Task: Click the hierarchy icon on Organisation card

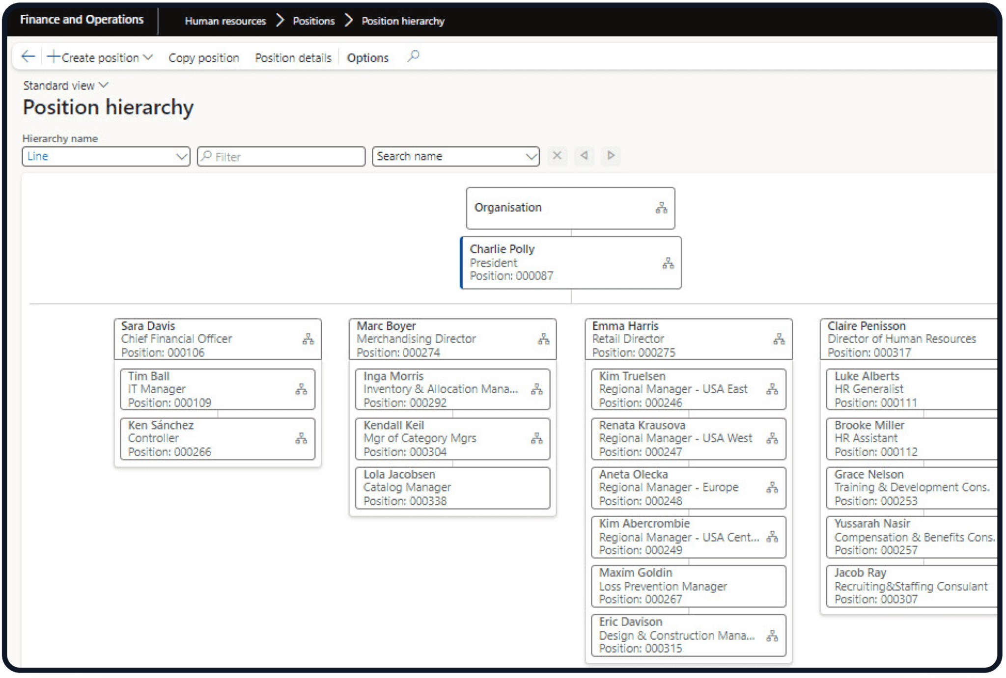Action: point(662,208)
